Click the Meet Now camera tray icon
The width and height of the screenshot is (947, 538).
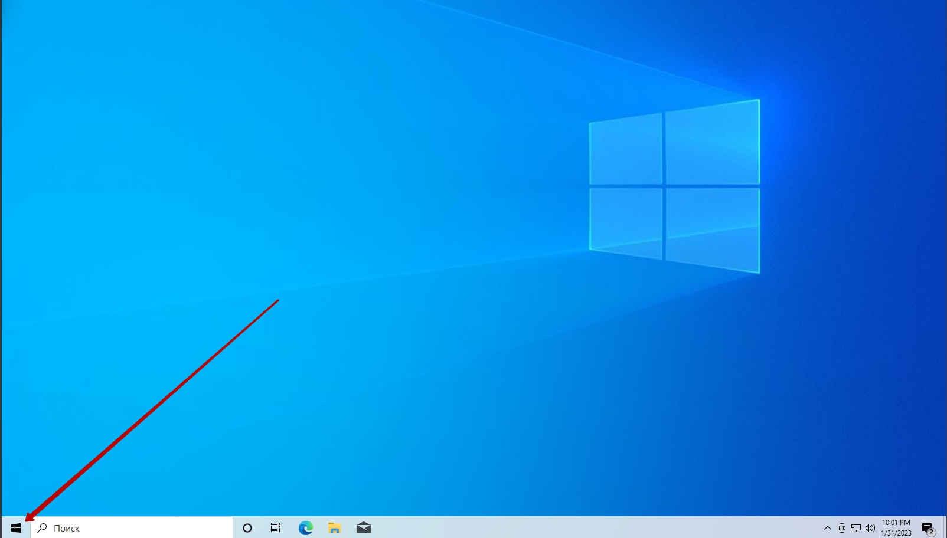(x=842, y=528)
